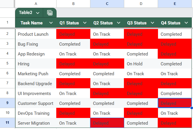Viewport: 193px width, 129px height.
Task: Select row 9 header
Action: 7,103
